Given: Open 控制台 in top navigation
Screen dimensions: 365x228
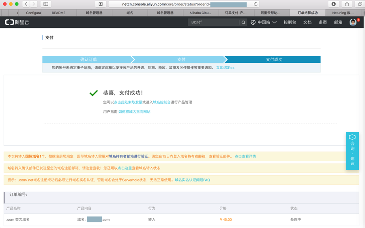Looking at the screenshot, I should tap(290, 22).
